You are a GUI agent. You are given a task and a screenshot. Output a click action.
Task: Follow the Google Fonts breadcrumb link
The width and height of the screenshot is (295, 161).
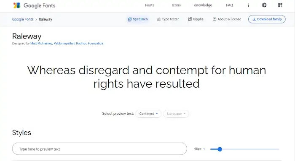[x=23, y=19]
